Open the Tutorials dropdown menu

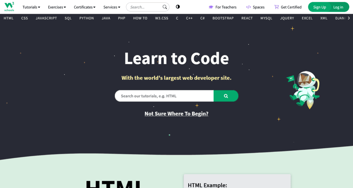click(31, 7)
